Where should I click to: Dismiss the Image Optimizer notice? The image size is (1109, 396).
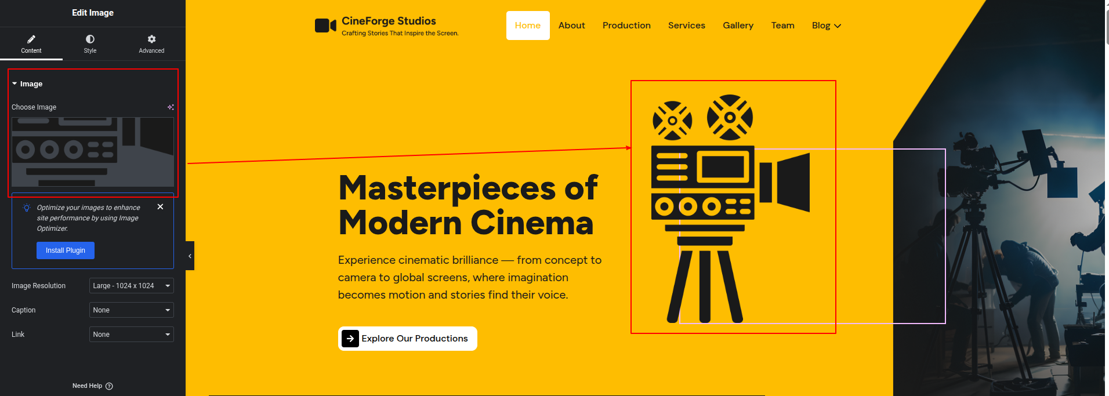(x=161, y=207)
